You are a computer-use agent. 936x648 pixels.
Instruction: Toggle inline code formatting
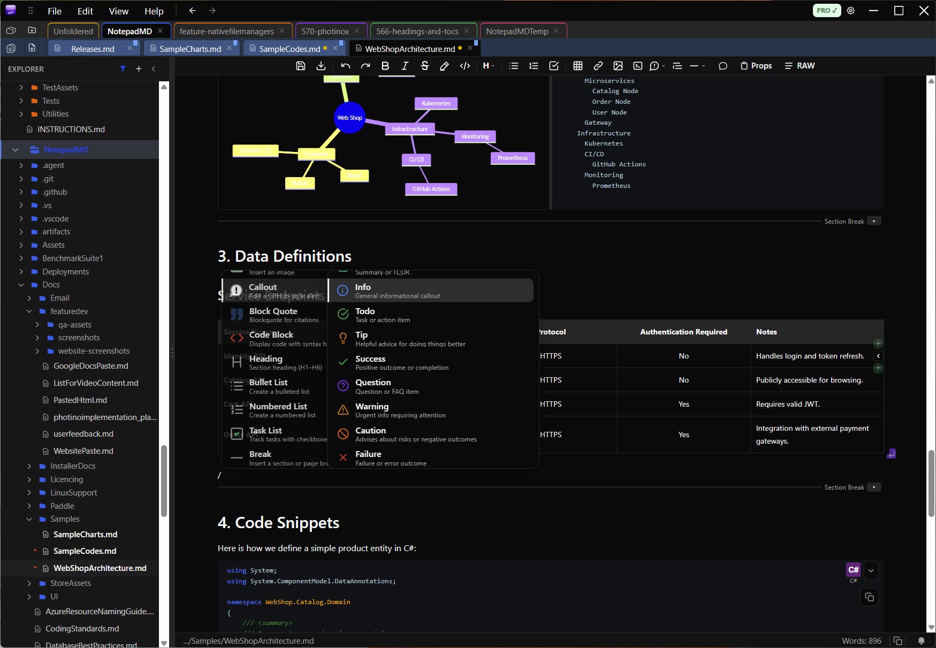pos(465,66)
